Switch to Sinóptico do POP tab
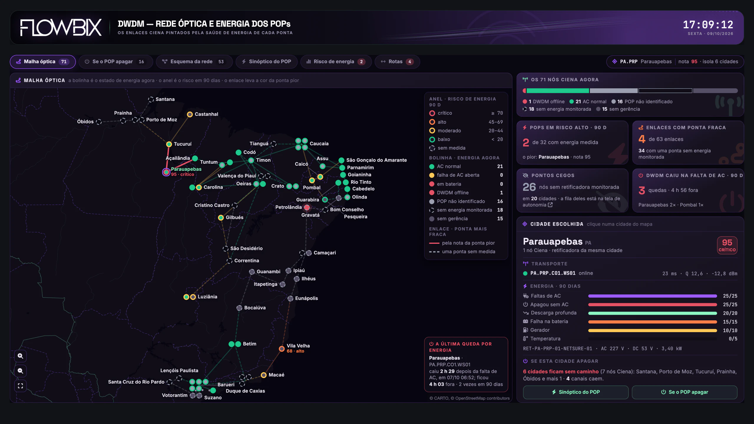754x424 pixels. click(x=267, y=62)
